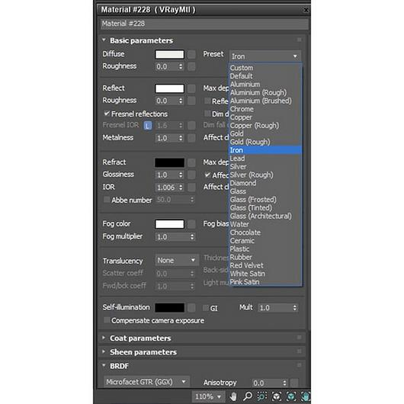
Task: Click the Refract Glossiness map slot button
Action: pyautogui.click(x=191, y=175)
